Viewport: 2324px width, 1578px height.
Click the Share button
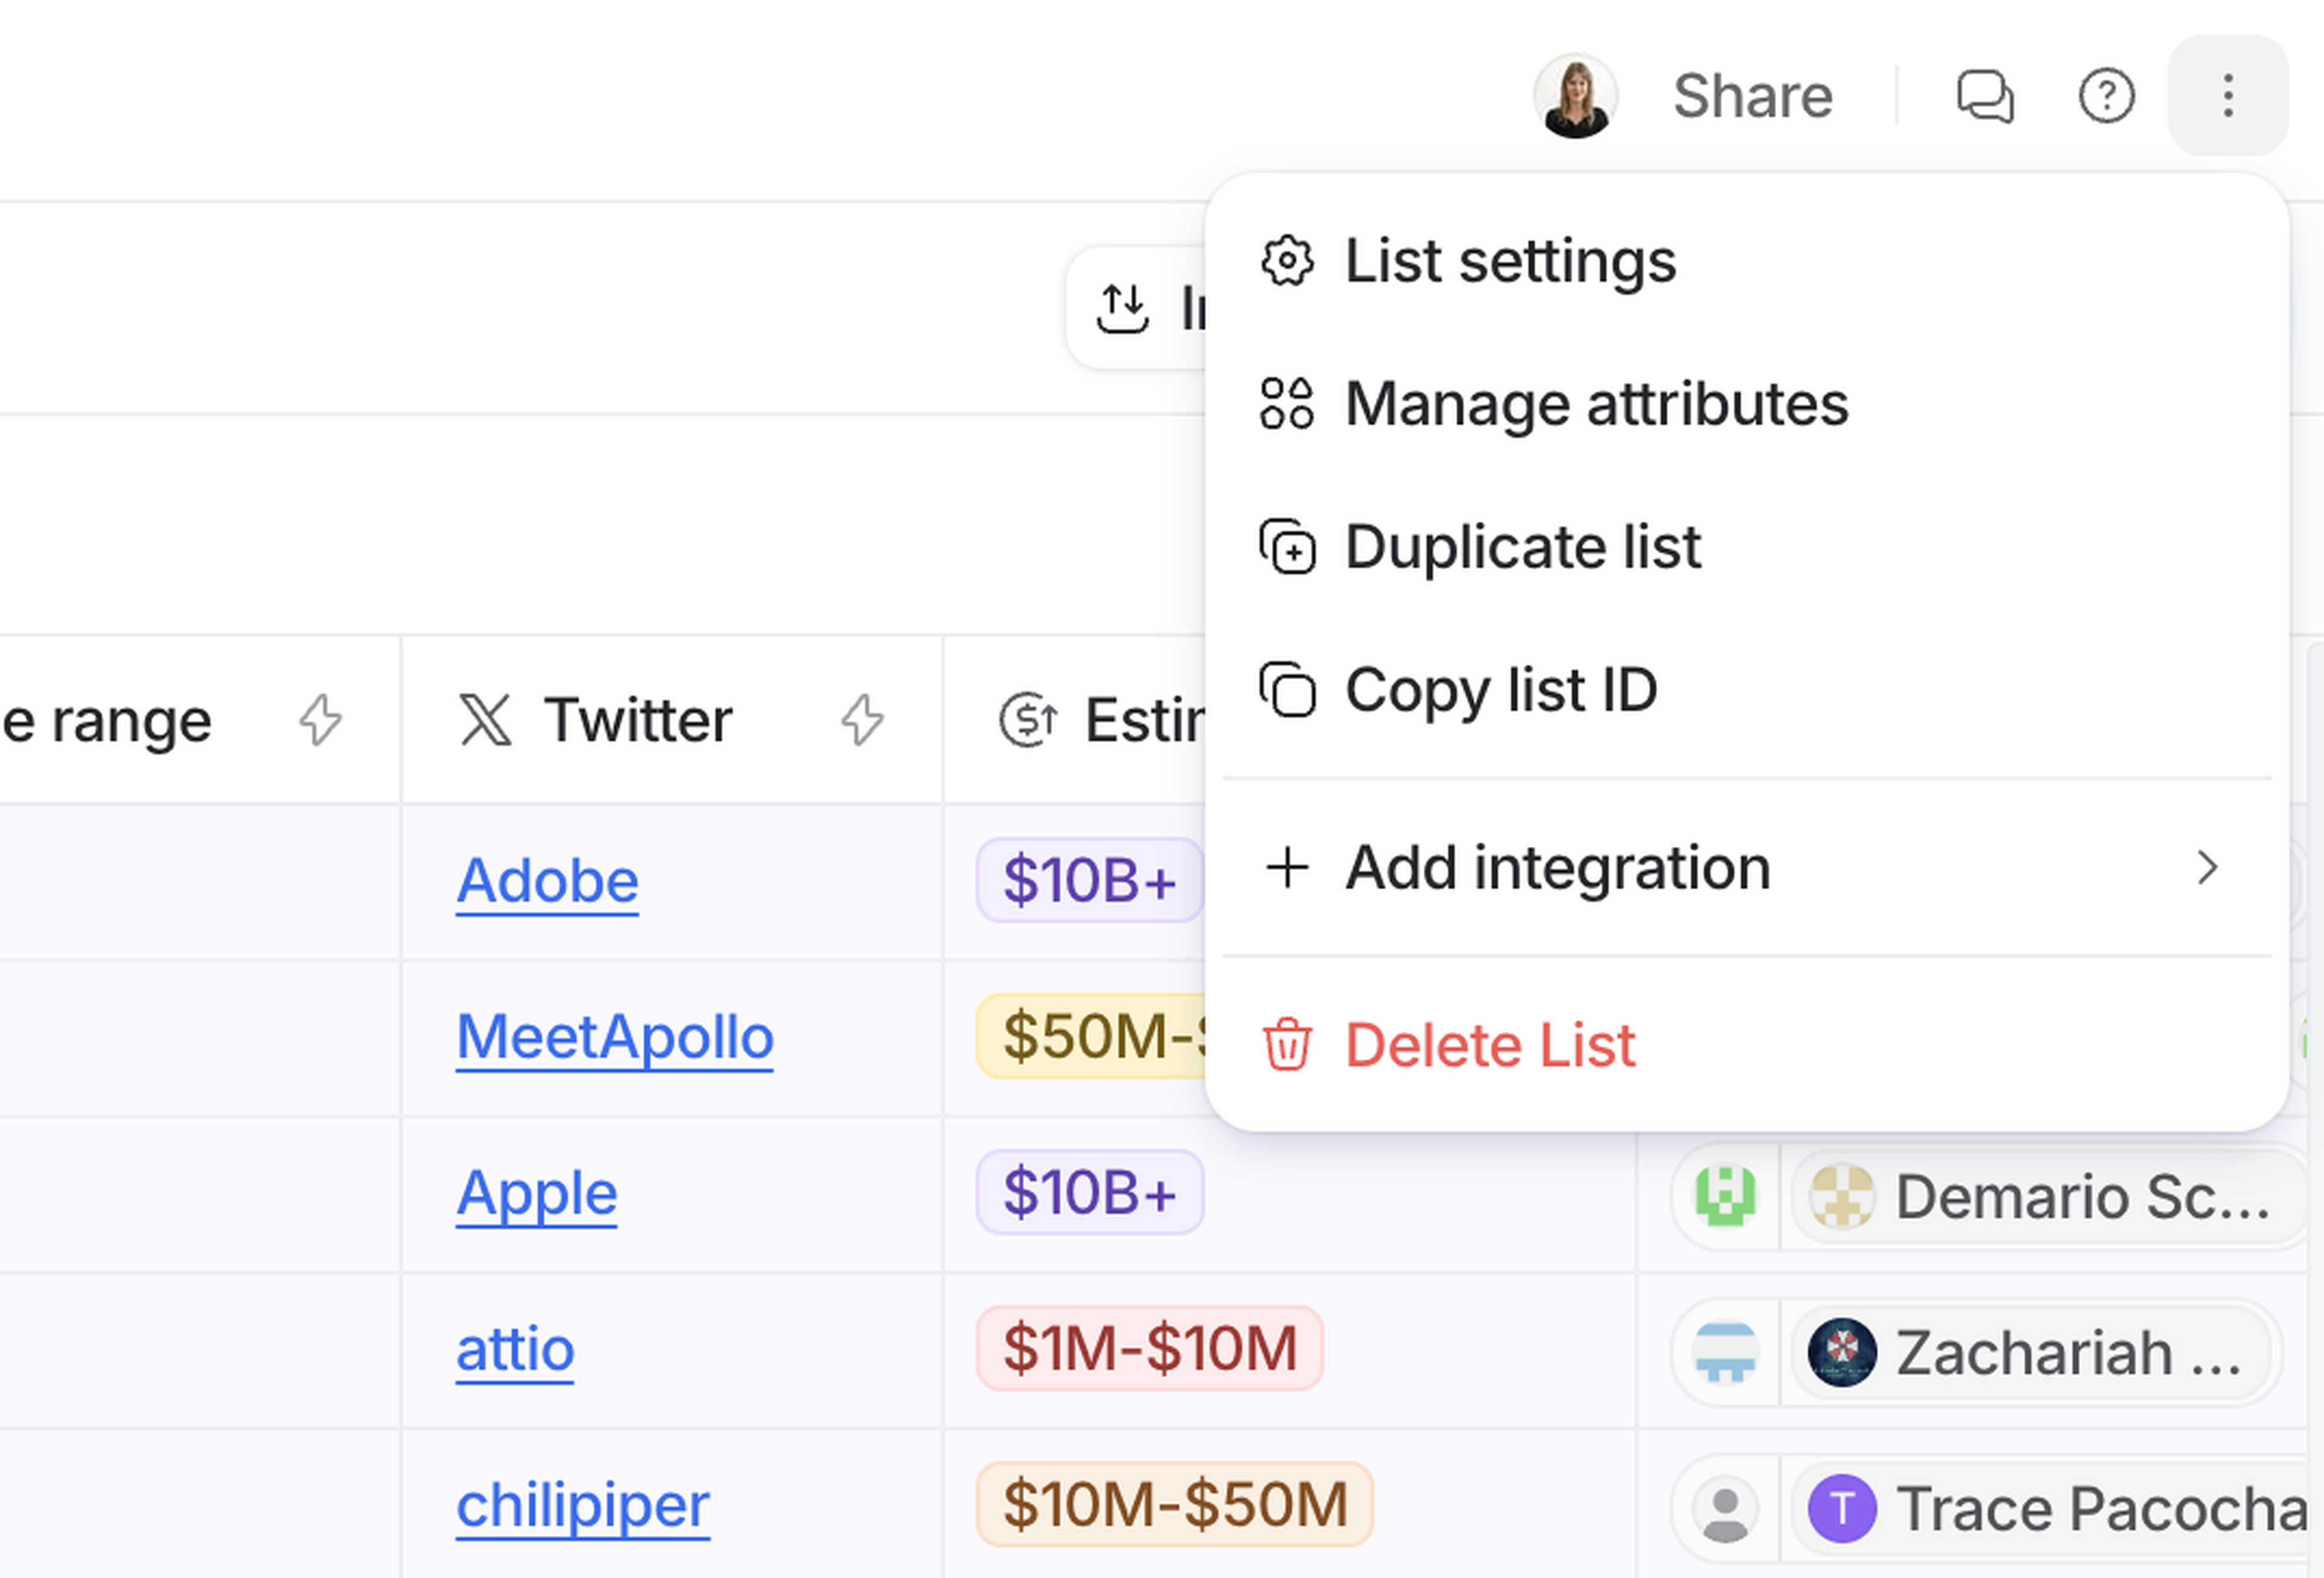click(x=1752, y=96)
